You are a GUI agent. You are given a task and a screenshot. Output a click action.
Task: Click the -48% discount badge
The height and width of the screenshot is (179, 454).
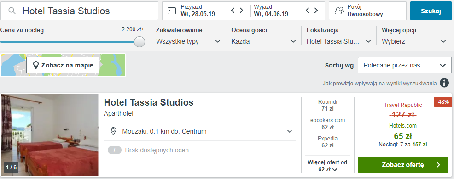pos(442,102)
